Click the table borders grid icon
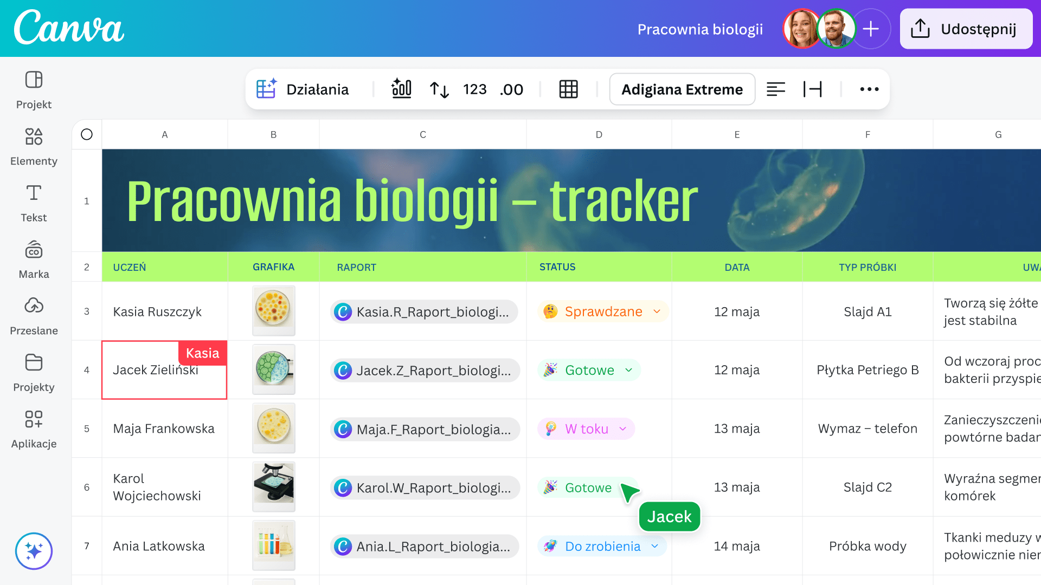Screen dimensions: 1041x585 (x=568, y=89)
